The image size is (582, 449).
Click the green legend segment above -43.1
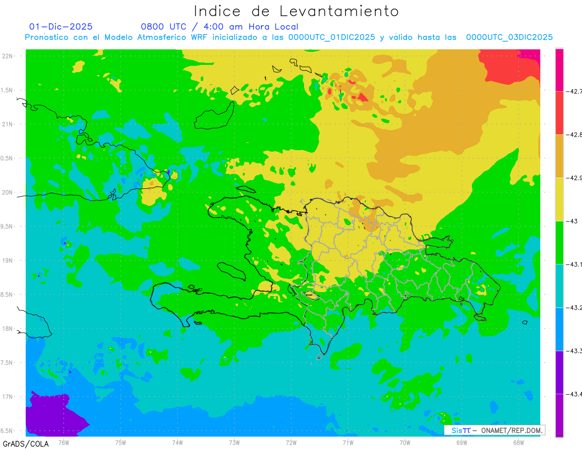(x=559, y=242)
